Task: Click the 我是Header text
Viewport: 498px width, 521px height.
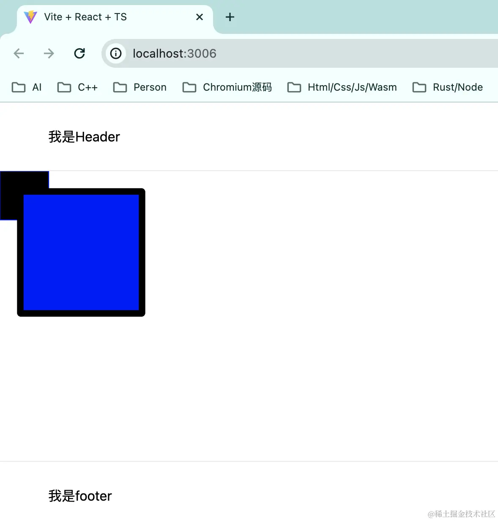Action: [84, 137]
